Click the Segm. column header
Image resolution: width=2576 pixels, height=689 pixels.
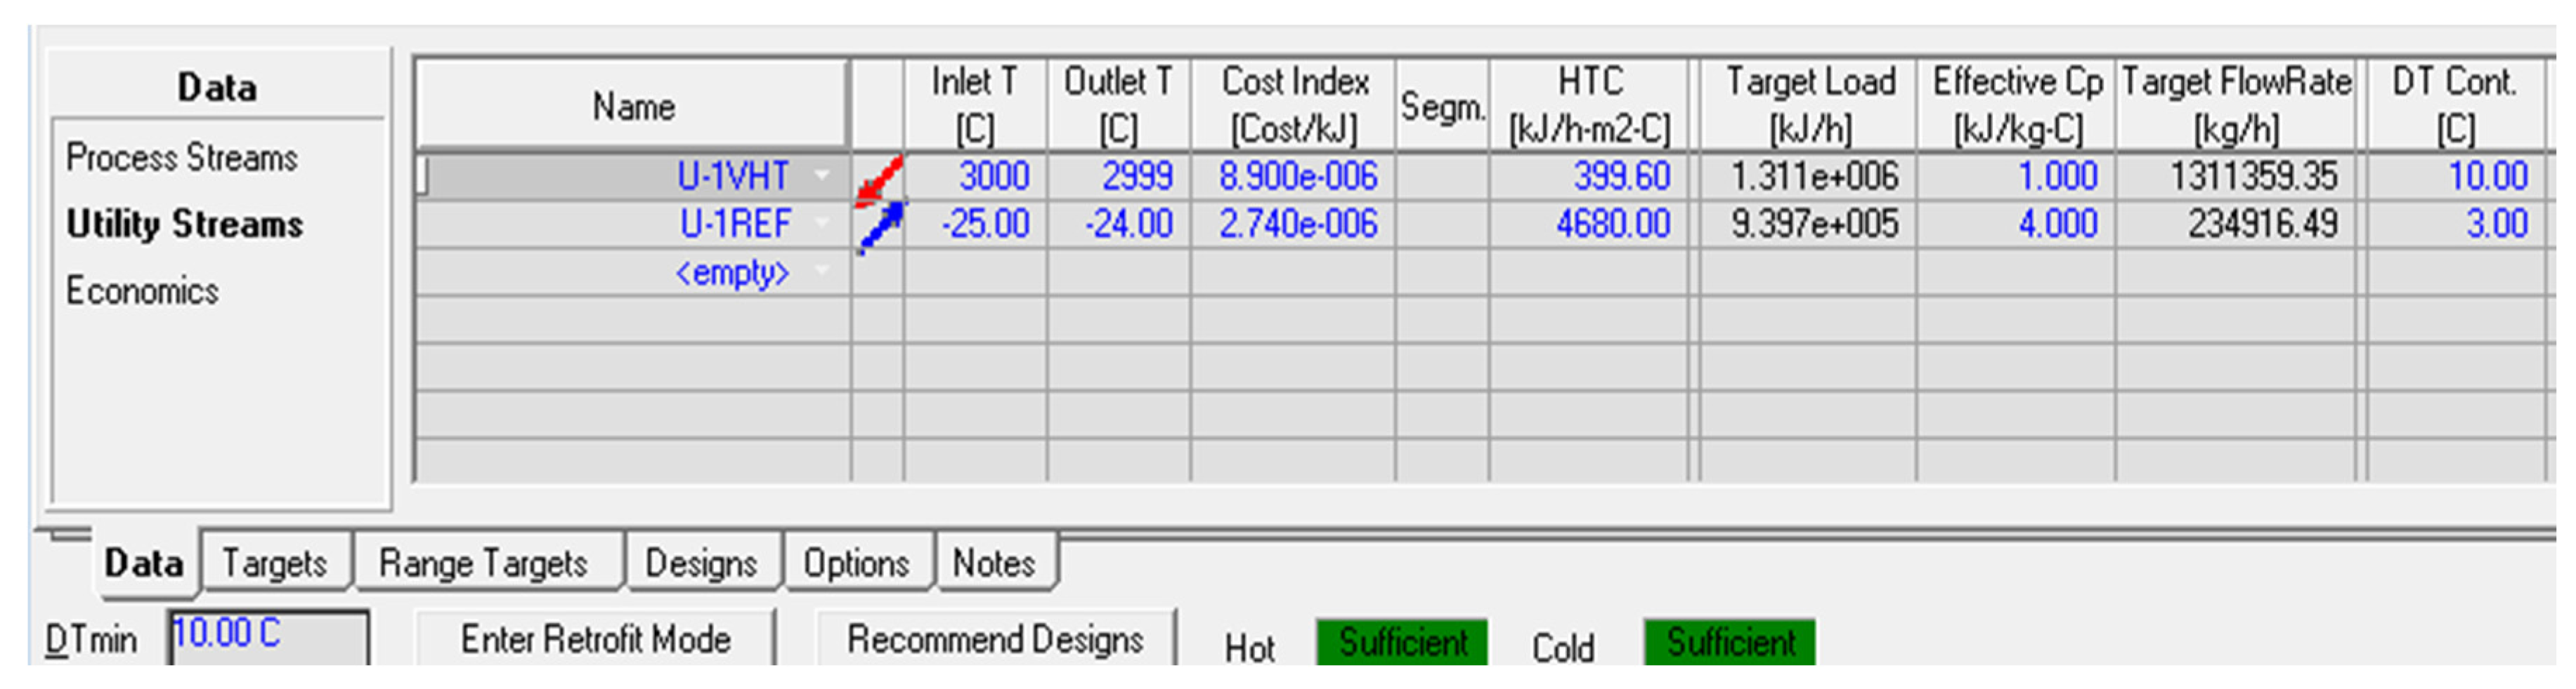(1442, 105)
